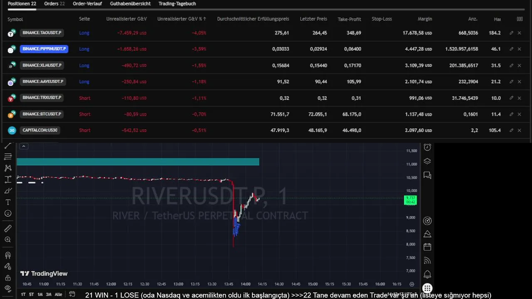This screenshot has width=532, height=299.
Task: Click the BINANCE:TRXUSDT.P symbol chip
Action: [42, 98]
